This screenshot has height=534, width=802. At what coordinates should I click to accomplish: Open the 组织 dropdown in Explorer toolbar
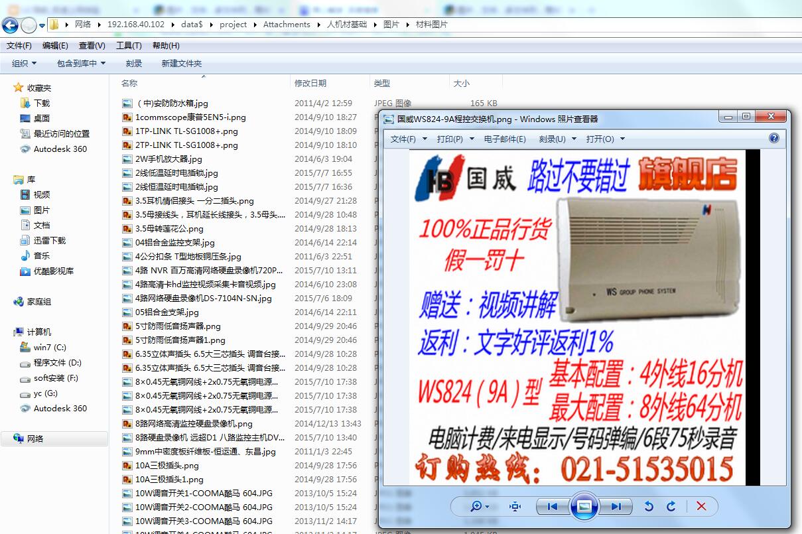[x=25, y=63]
